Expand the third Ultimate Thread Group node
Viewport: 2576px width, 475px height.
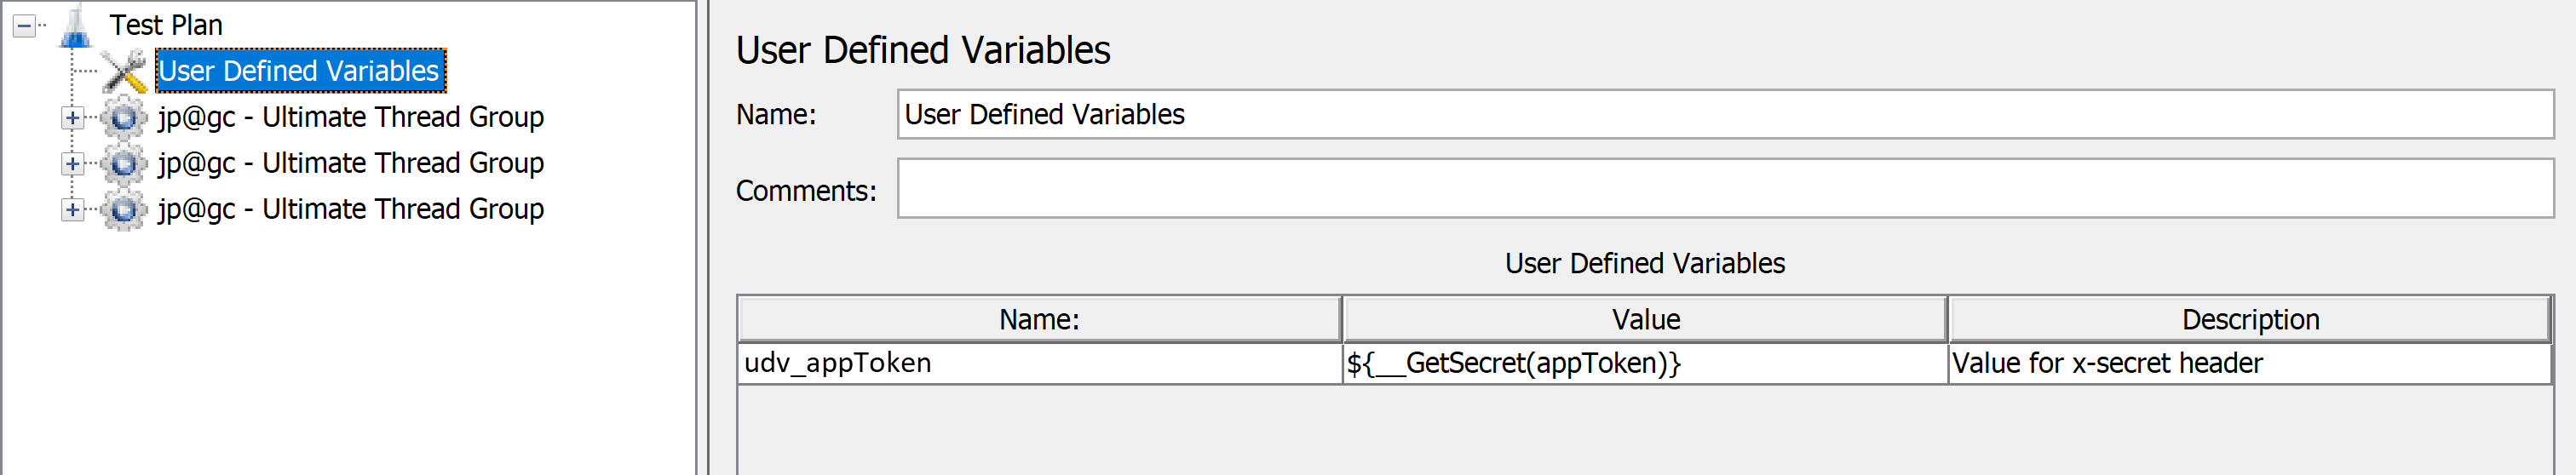click(72, 209)
